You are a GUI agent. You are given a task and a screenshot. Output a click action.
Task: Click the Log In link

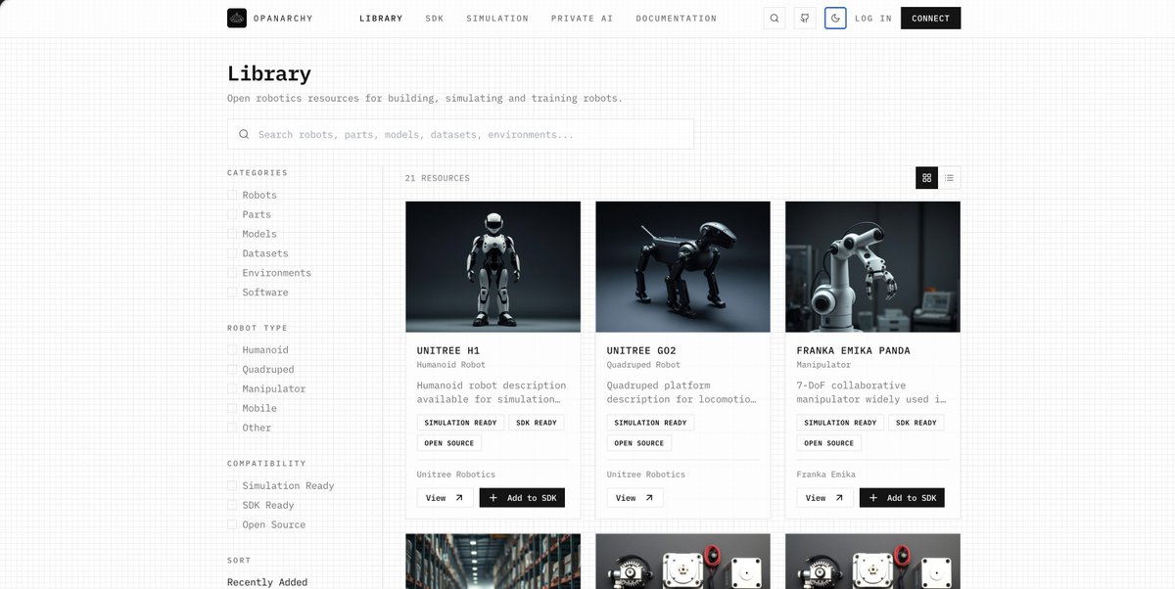pyautogui.click(x=873, y=19)
